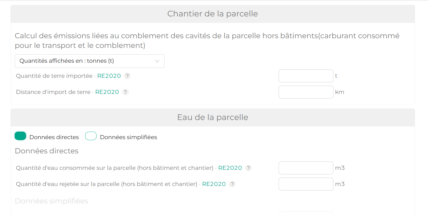Click the Données simplifiées label text
This screenshot has width=428, height=215.
pos(128,137)
